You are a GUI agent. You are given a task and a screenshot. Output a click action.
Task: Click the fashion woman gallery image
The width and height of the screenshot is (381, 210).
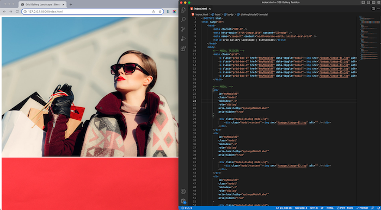(x=90, y=87)
